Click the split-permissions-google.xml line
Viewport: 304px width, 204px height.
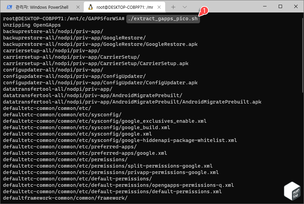108,166
